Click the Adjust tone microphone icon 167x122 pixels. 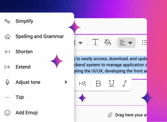point(7,82)
